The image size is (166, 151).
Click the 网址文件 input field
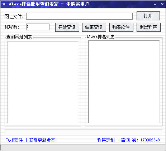point(79,16)
